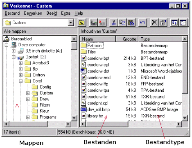Click the corelpnt.cpl file icon
Screen dimensions: 192x148
[84, 103]
